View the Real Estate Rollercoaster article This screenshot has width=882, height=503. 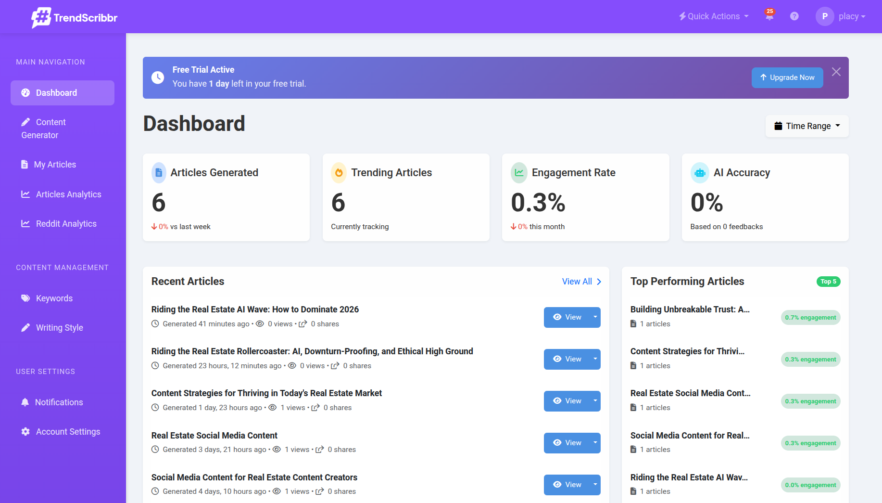[567, 359]
